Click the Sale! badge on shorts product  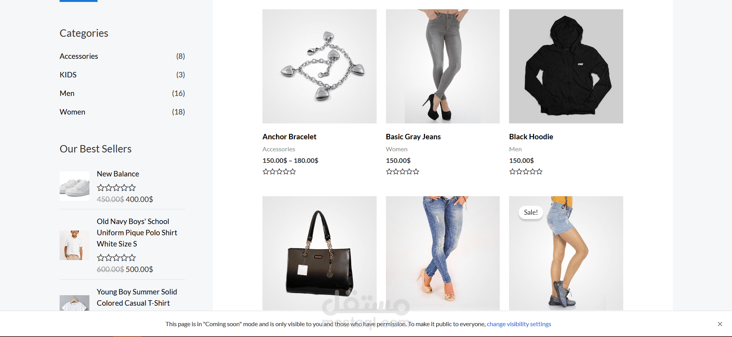531,212
